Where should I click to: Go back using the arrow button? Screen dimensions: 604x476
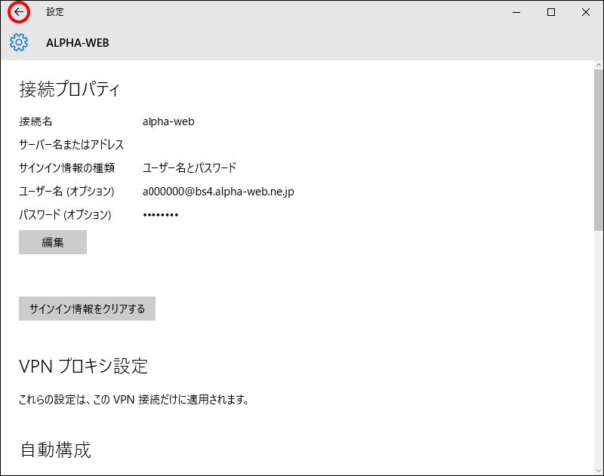point(18,12)
